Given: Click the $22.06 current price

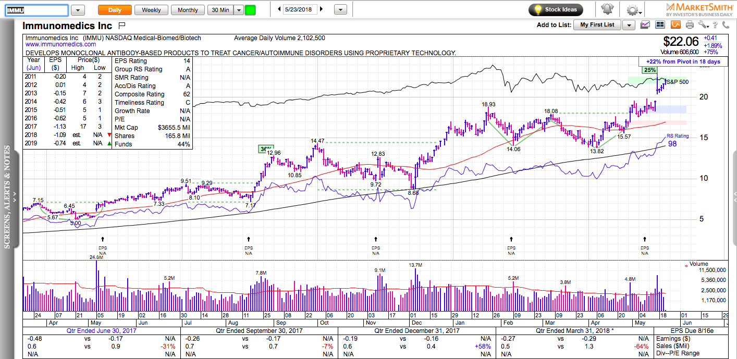Looking at the screenshot, I should 681,41.
